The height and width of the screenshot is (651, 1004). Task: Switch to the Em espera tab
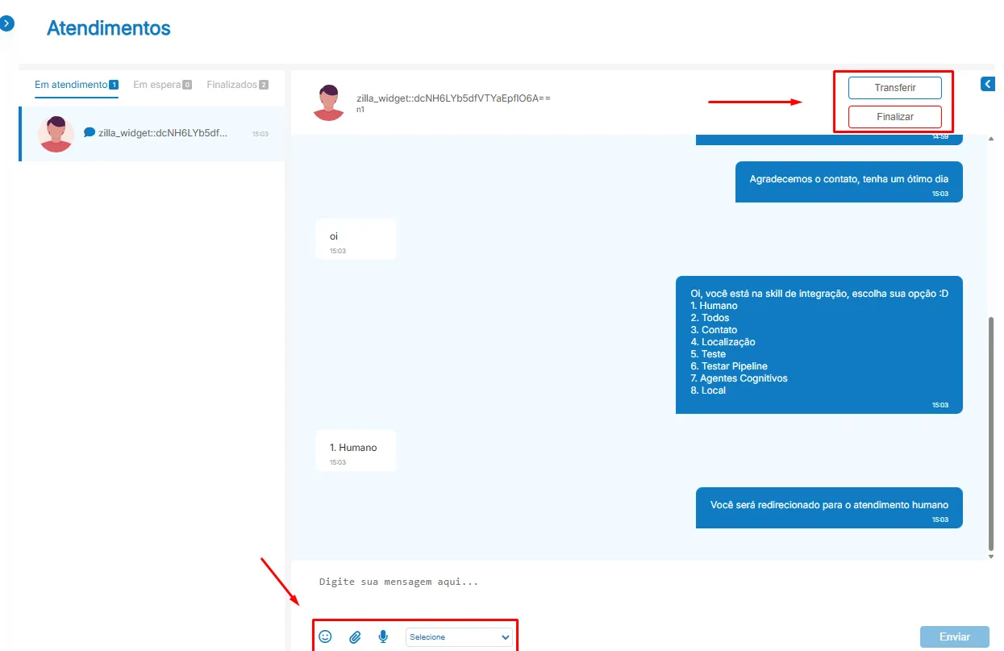[x=162, y=85]
